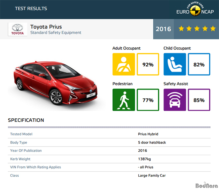Click the 2016 publication year value
219x189 pixels.
(142, 151)
